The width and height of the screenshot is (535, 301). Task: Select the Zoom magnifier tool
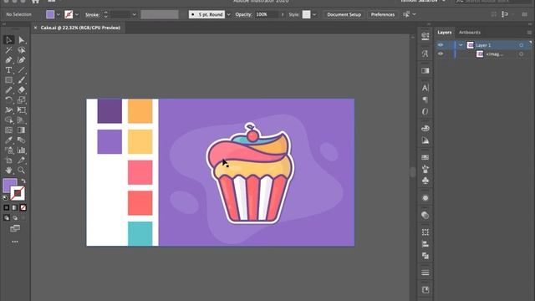[x=22, y=170]
